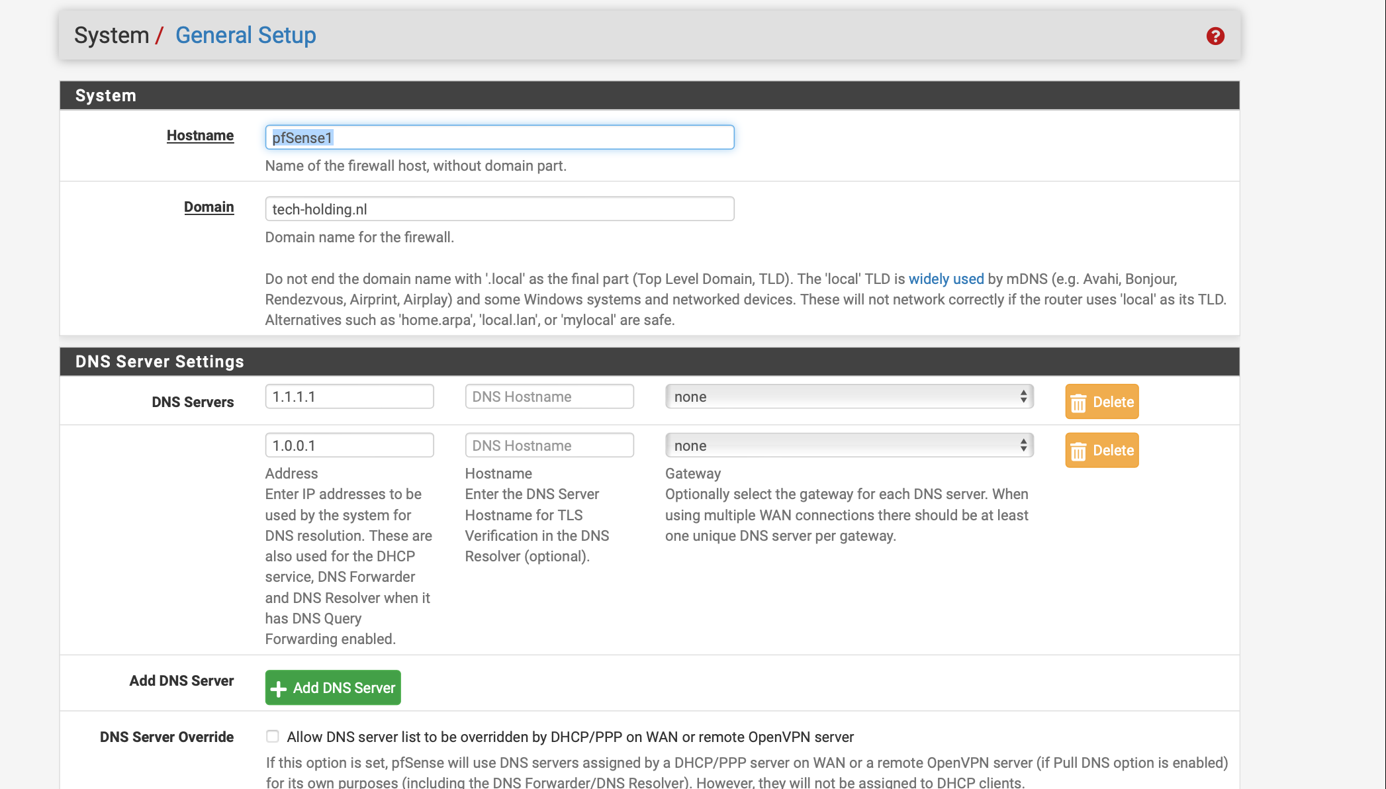Open gateway dropdown for DNS server 1.1.1.1
Image resolution: width=1386 pixels, height=789 pixels.
(849, 396)
